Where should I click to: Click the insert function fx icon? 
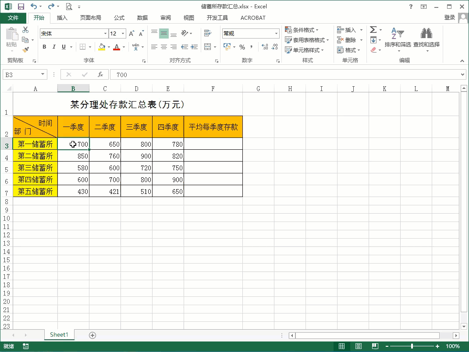pyautogui.click(x=100, y=75)
